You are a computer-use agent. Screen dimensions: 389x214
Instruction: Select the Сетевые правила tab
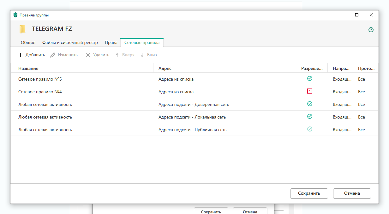tap(142, 42)
